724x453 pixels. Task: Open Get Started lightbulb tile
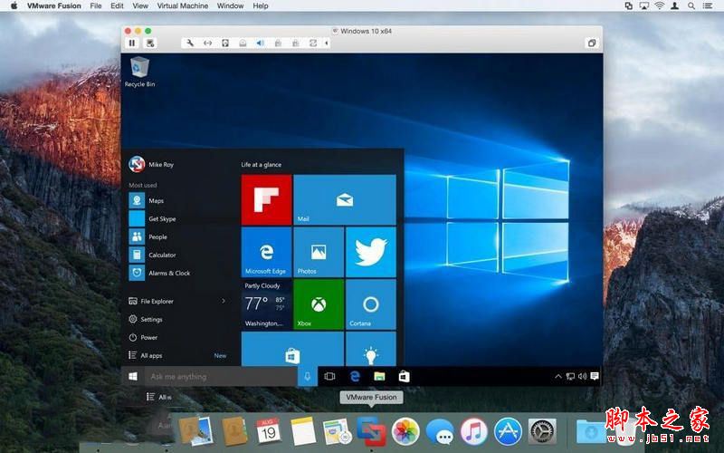click(371, 349)
